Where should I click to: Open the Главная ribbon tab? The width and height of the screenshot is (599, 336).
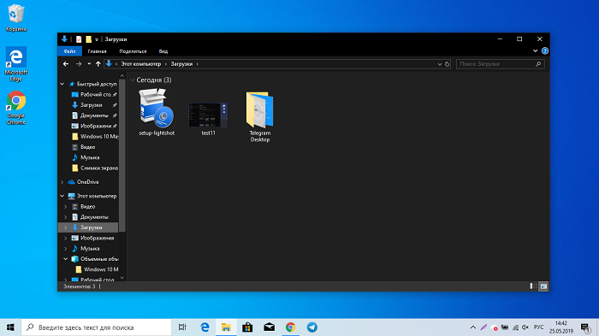[x=97, y=51]
